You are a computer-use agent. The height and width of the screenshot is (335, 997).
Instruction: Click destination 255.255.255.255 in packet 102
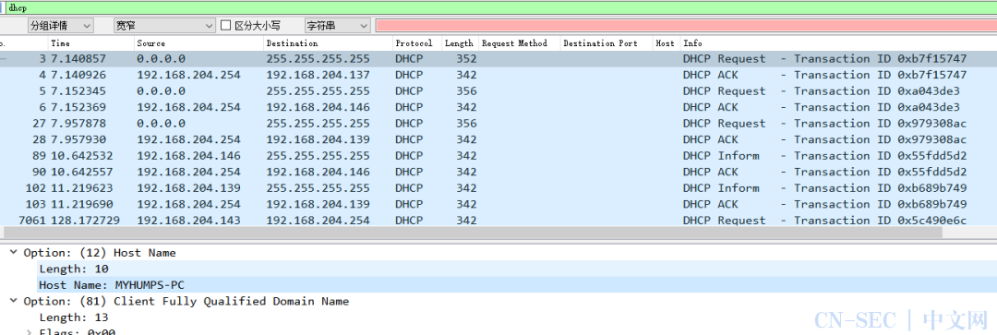pyautogui.click(x=318, y=188)
